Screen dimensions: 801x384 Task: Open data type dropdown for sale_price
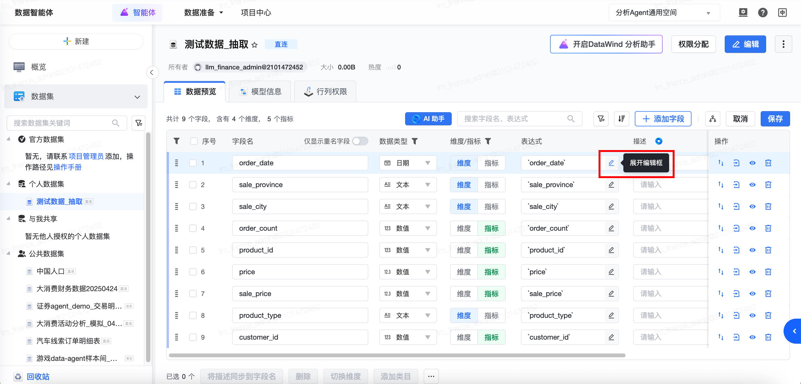[x=408, y=294]
